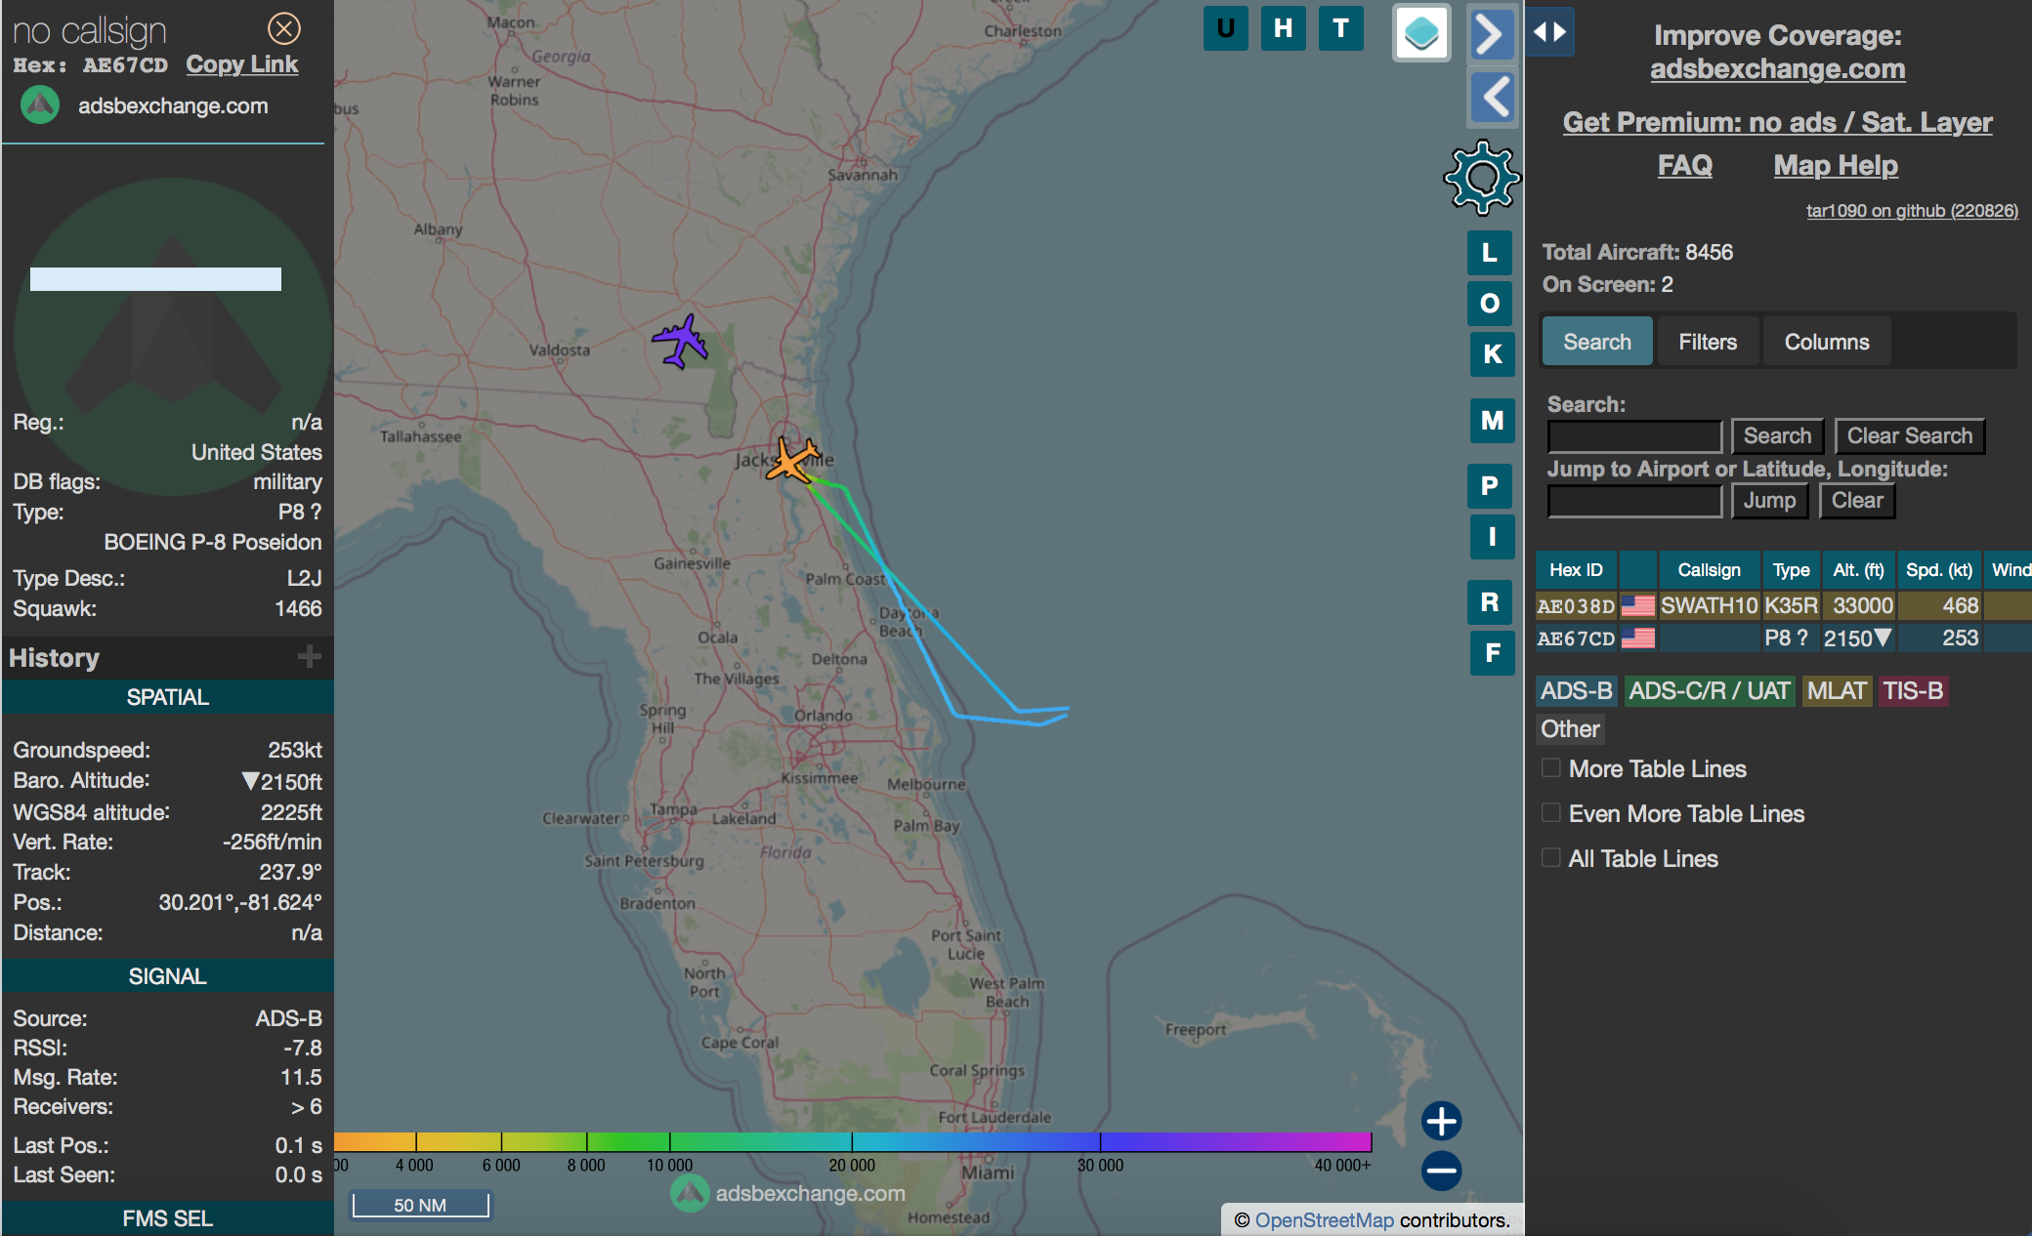This screenshot has height=1236, width=2032.
Task: Click the SIGNAL section header
Action: tap(167, 976)
